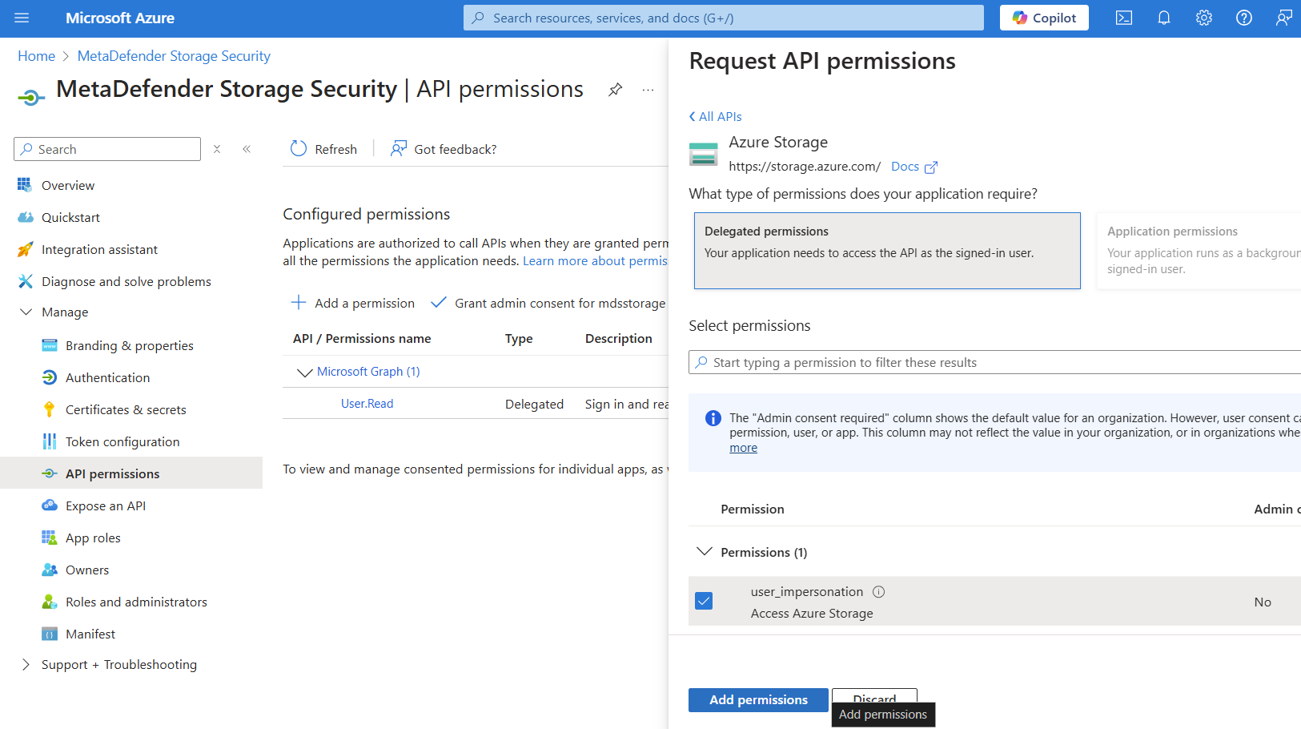Clear the sidebar search with X

tap(217, 149)
